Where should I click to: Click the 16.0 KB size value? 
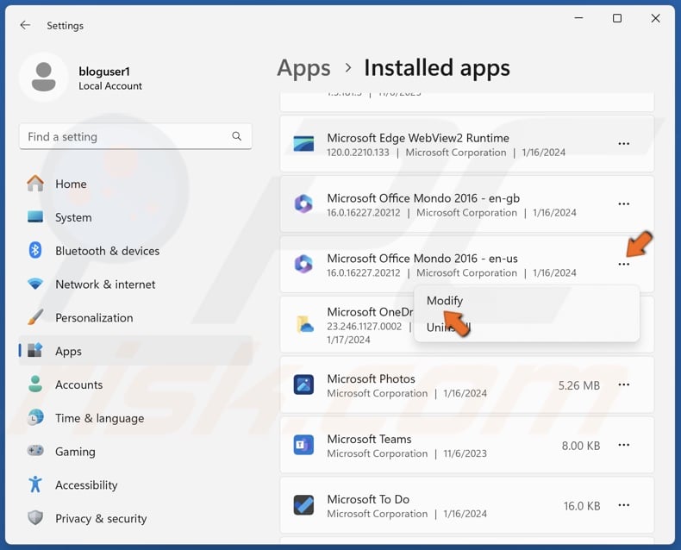pos(582,506)
